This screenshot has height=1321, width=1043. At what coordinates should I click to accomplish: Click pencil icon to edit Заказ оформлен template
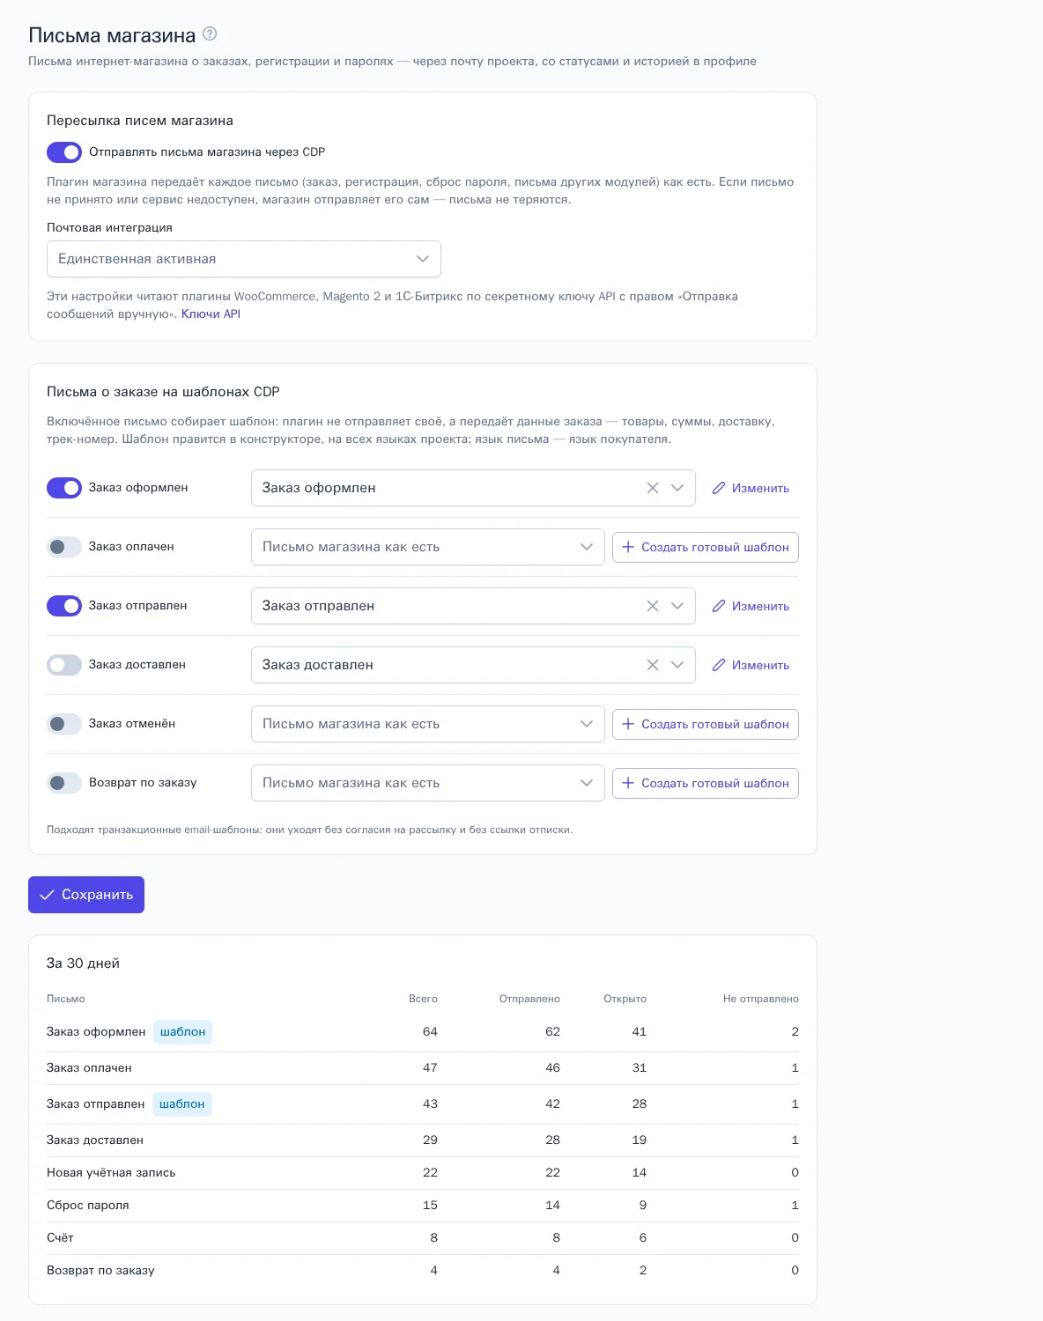coord(719,488)
